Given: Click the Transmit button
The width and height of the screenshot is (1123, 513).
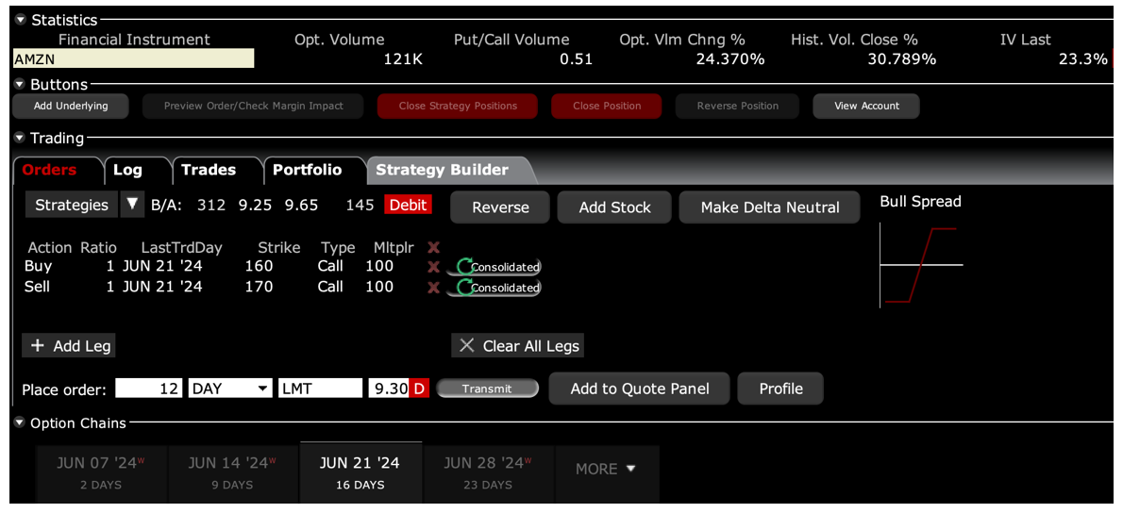Looking at the screenshot, I should point(487,389).
